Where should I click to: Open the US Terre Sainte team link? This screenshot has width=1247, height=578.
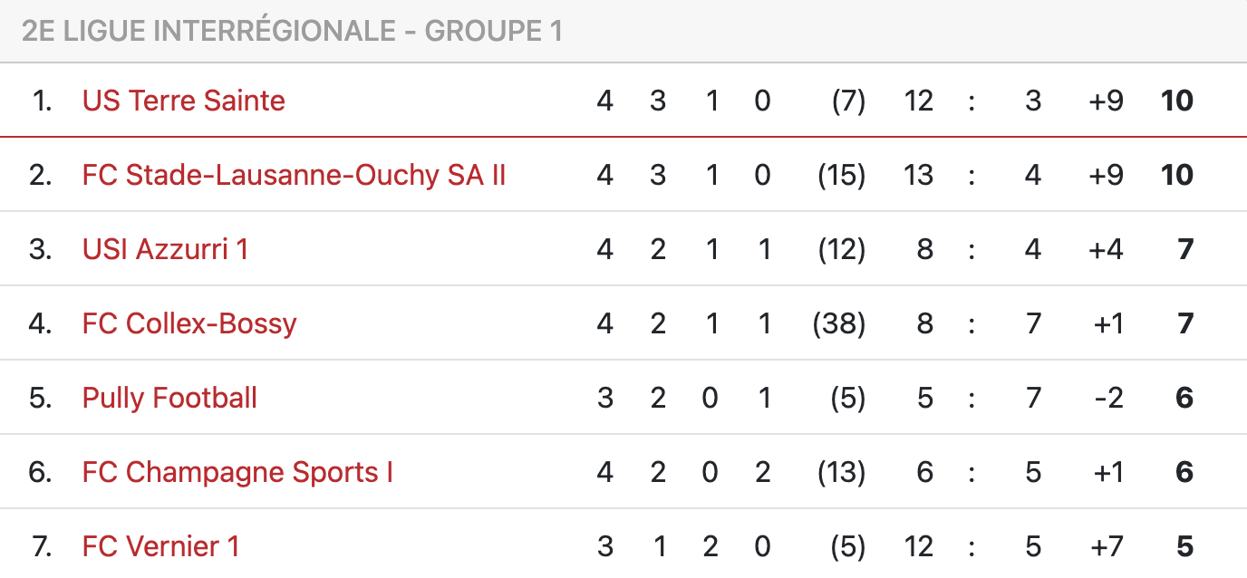[184, 101]
